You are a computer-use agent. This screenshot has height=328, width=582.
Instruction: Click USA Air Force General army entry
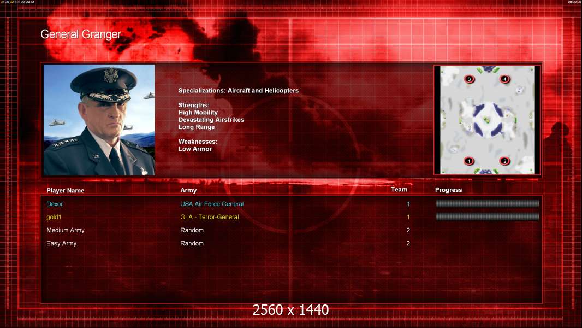(x=212, y=204)
